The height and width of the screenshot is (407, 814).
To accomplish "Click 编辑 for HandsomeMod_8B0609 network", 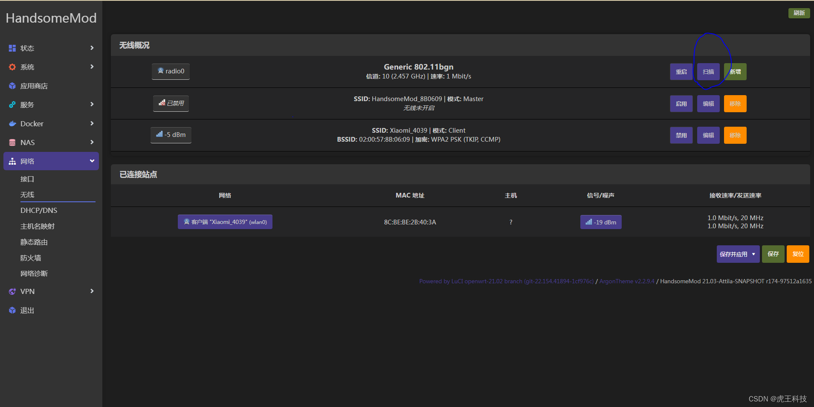I will click(x=708, y=104).
